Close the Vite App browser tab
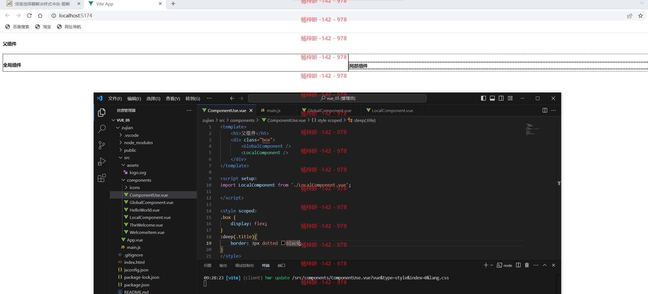Screen dimensions: 648x294 tap(160, 4)
